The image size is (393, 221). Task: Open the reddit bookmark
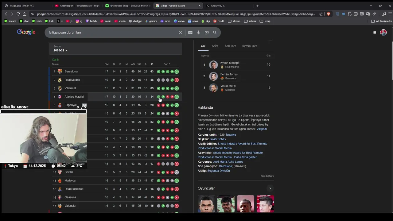coord(219,21)
